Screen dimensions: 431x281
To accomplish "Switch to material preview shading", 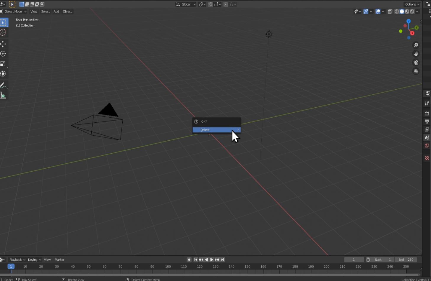I will [407, 11].
